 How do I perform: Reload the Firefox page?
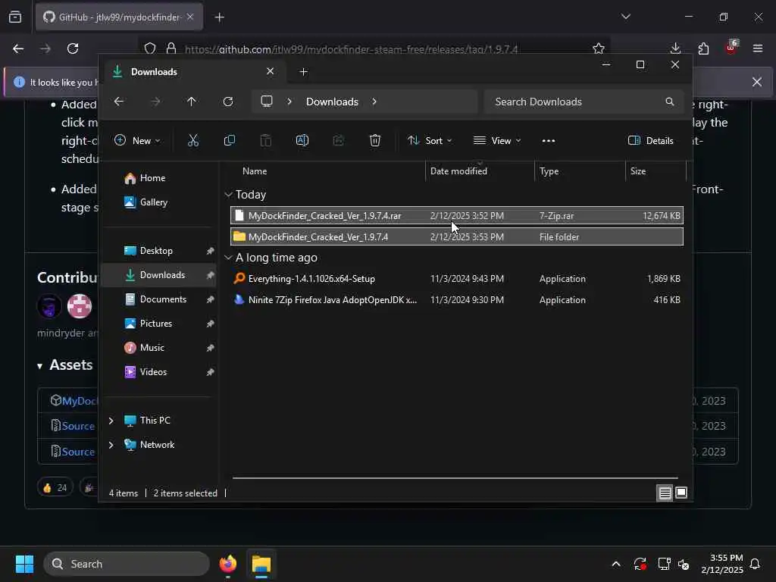tap(73, 48)
